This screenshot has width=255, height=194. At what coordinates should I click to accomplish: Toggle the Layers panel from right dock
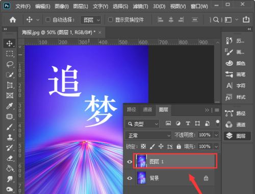click(237, 136)
